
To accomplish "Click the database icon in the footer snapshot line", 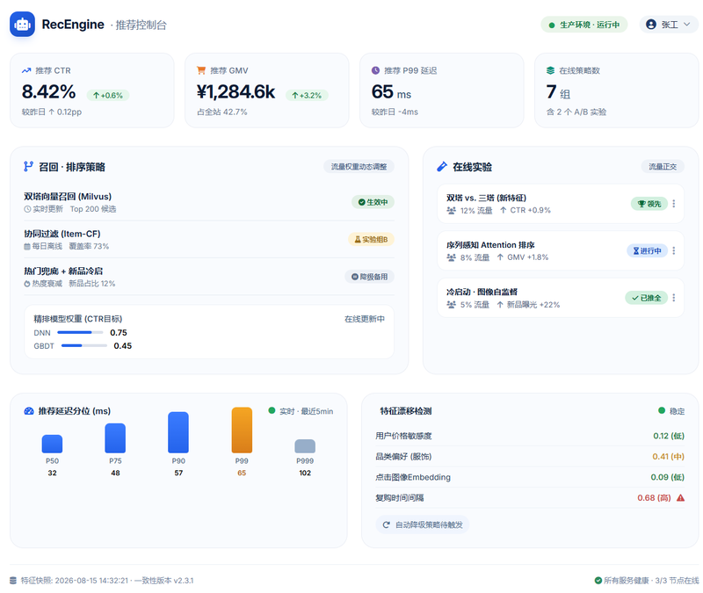I will pyautogui.click(x=13, y=581).
